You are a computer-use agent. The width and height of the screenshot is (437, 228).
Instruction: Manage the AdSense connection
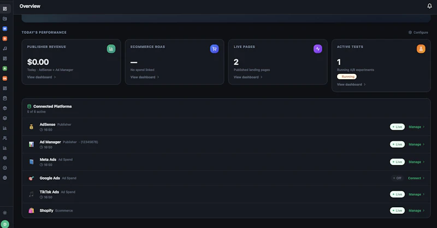417,127
